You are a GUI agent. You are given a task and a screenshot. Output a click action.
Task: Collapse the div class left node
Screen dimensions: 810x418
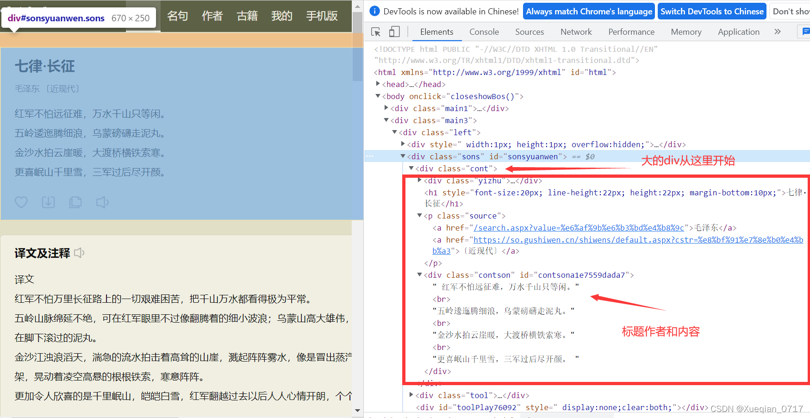pyautogui.click(x=395, y=132)
